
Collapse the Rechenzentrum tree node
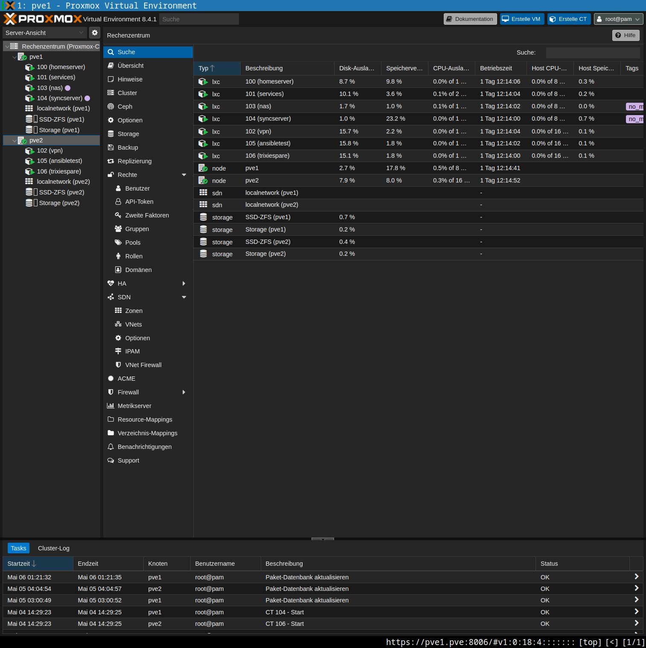pyautogui.click(x=7, y=46)
